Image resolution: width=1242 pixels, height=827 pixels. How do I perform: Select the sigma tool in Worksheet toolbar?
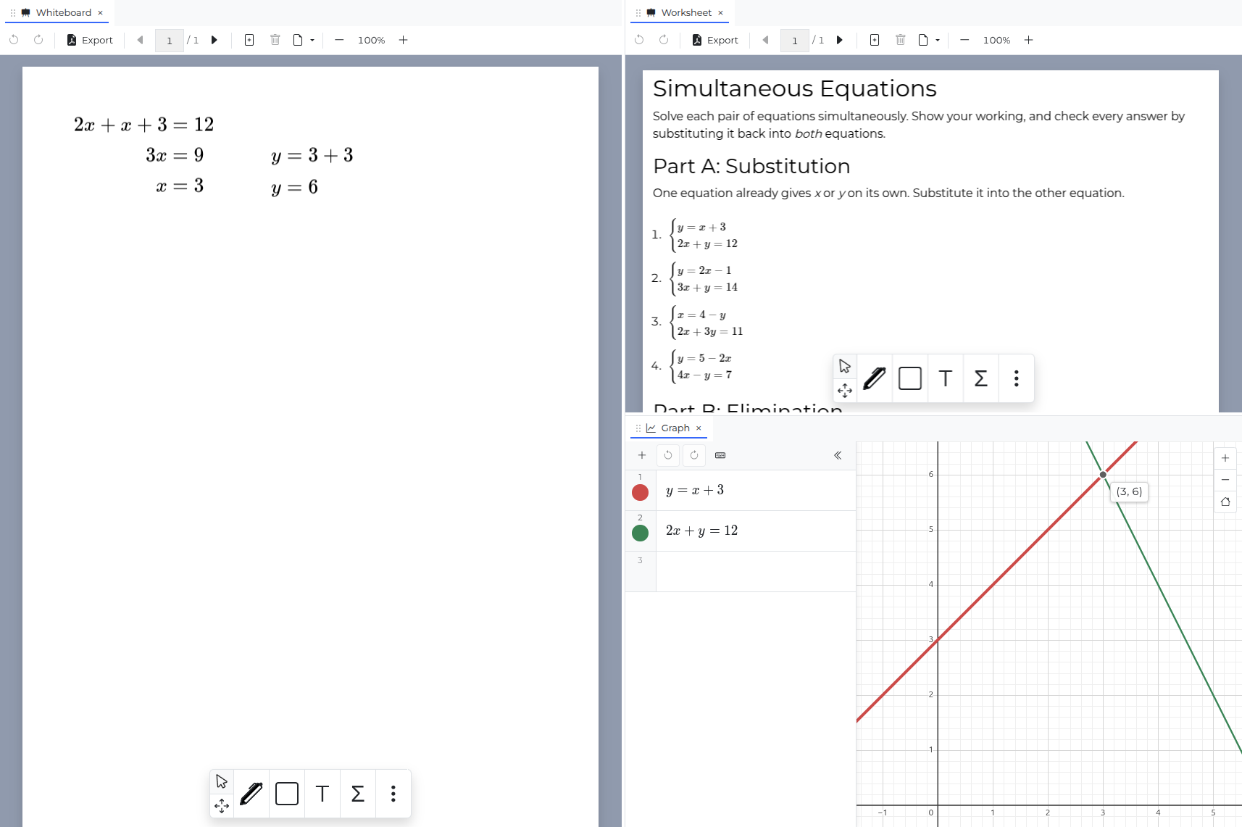[981, 378]
